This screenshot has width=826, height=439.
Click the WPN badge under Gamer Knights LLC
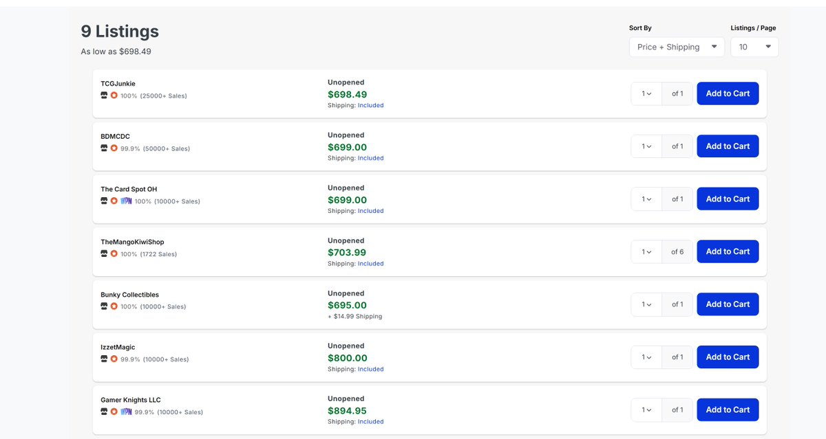tap(126, 412)
